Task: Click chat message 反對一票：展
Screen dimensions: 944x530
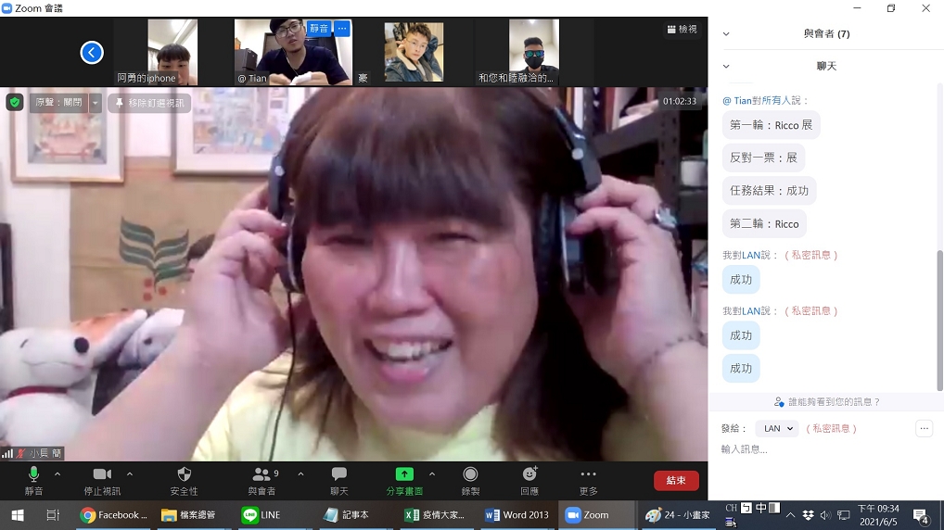Action: pyautogui.click(x=763, y=158)
